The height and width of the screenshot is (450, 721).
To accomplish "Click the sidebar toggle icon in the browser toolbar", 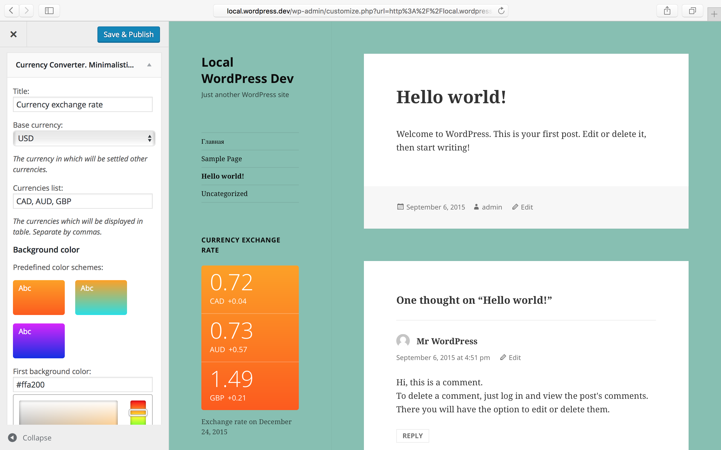I will pyautogui.click(x=49, y=10).
